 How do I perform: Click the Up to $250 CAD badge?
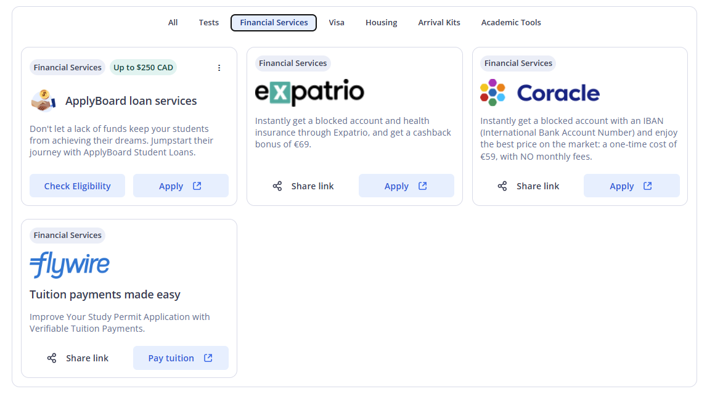click(x=144, y=68)
